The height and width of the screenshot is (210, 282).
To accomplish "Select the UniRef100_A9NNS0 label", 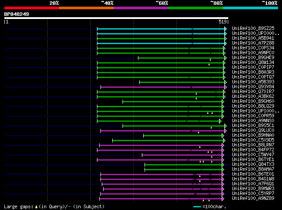I will pyautogui.click(x=253, y=121).
